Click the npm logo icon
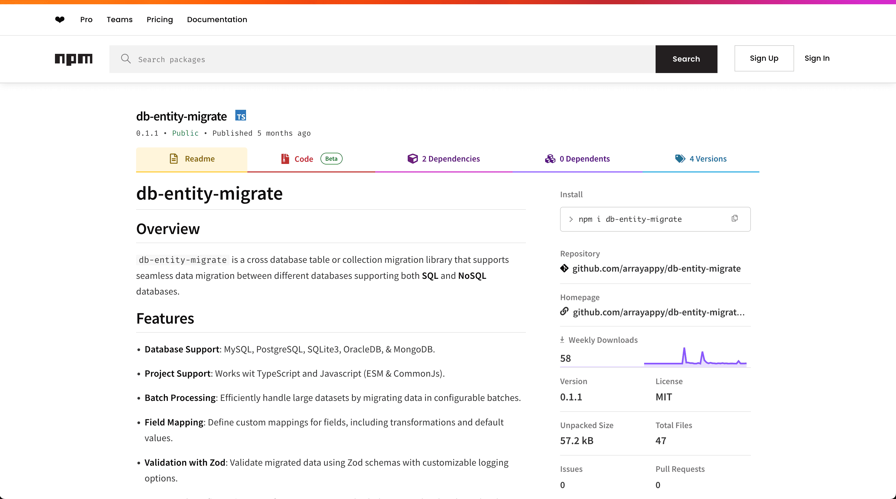 click(x=74, y=58)
